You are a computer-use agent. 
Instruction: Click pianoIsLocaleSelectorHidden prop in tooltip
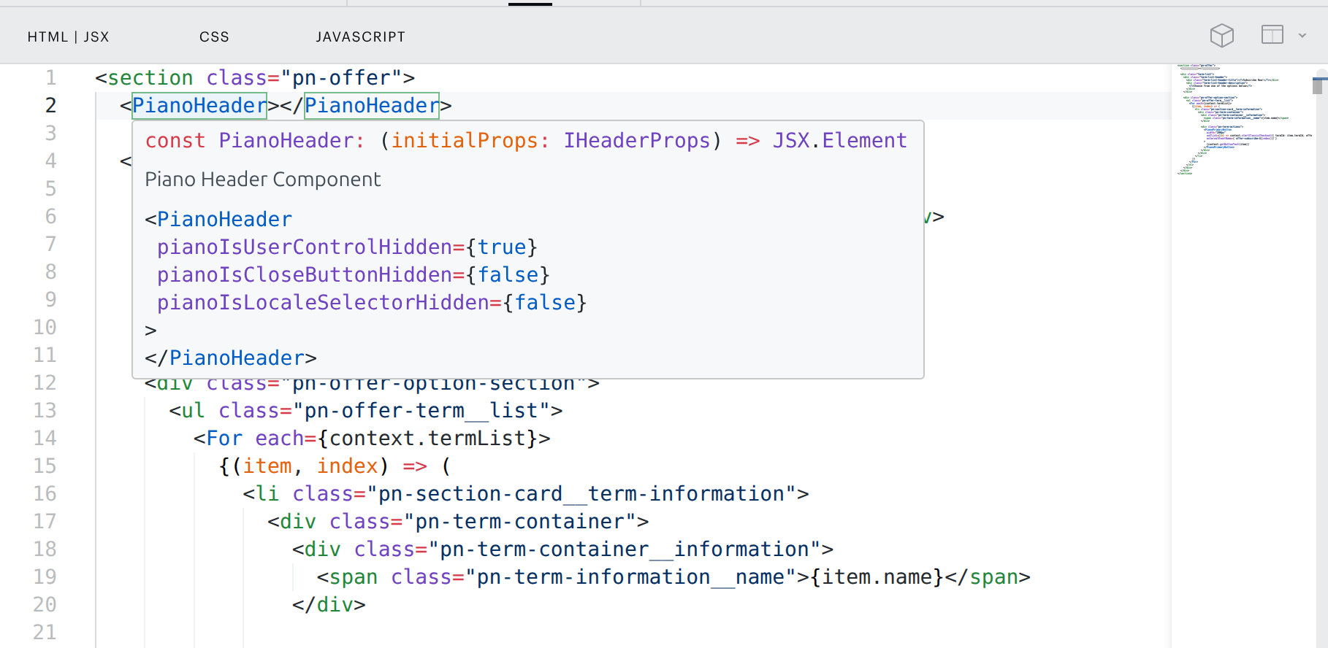click(x=323, y=302)
